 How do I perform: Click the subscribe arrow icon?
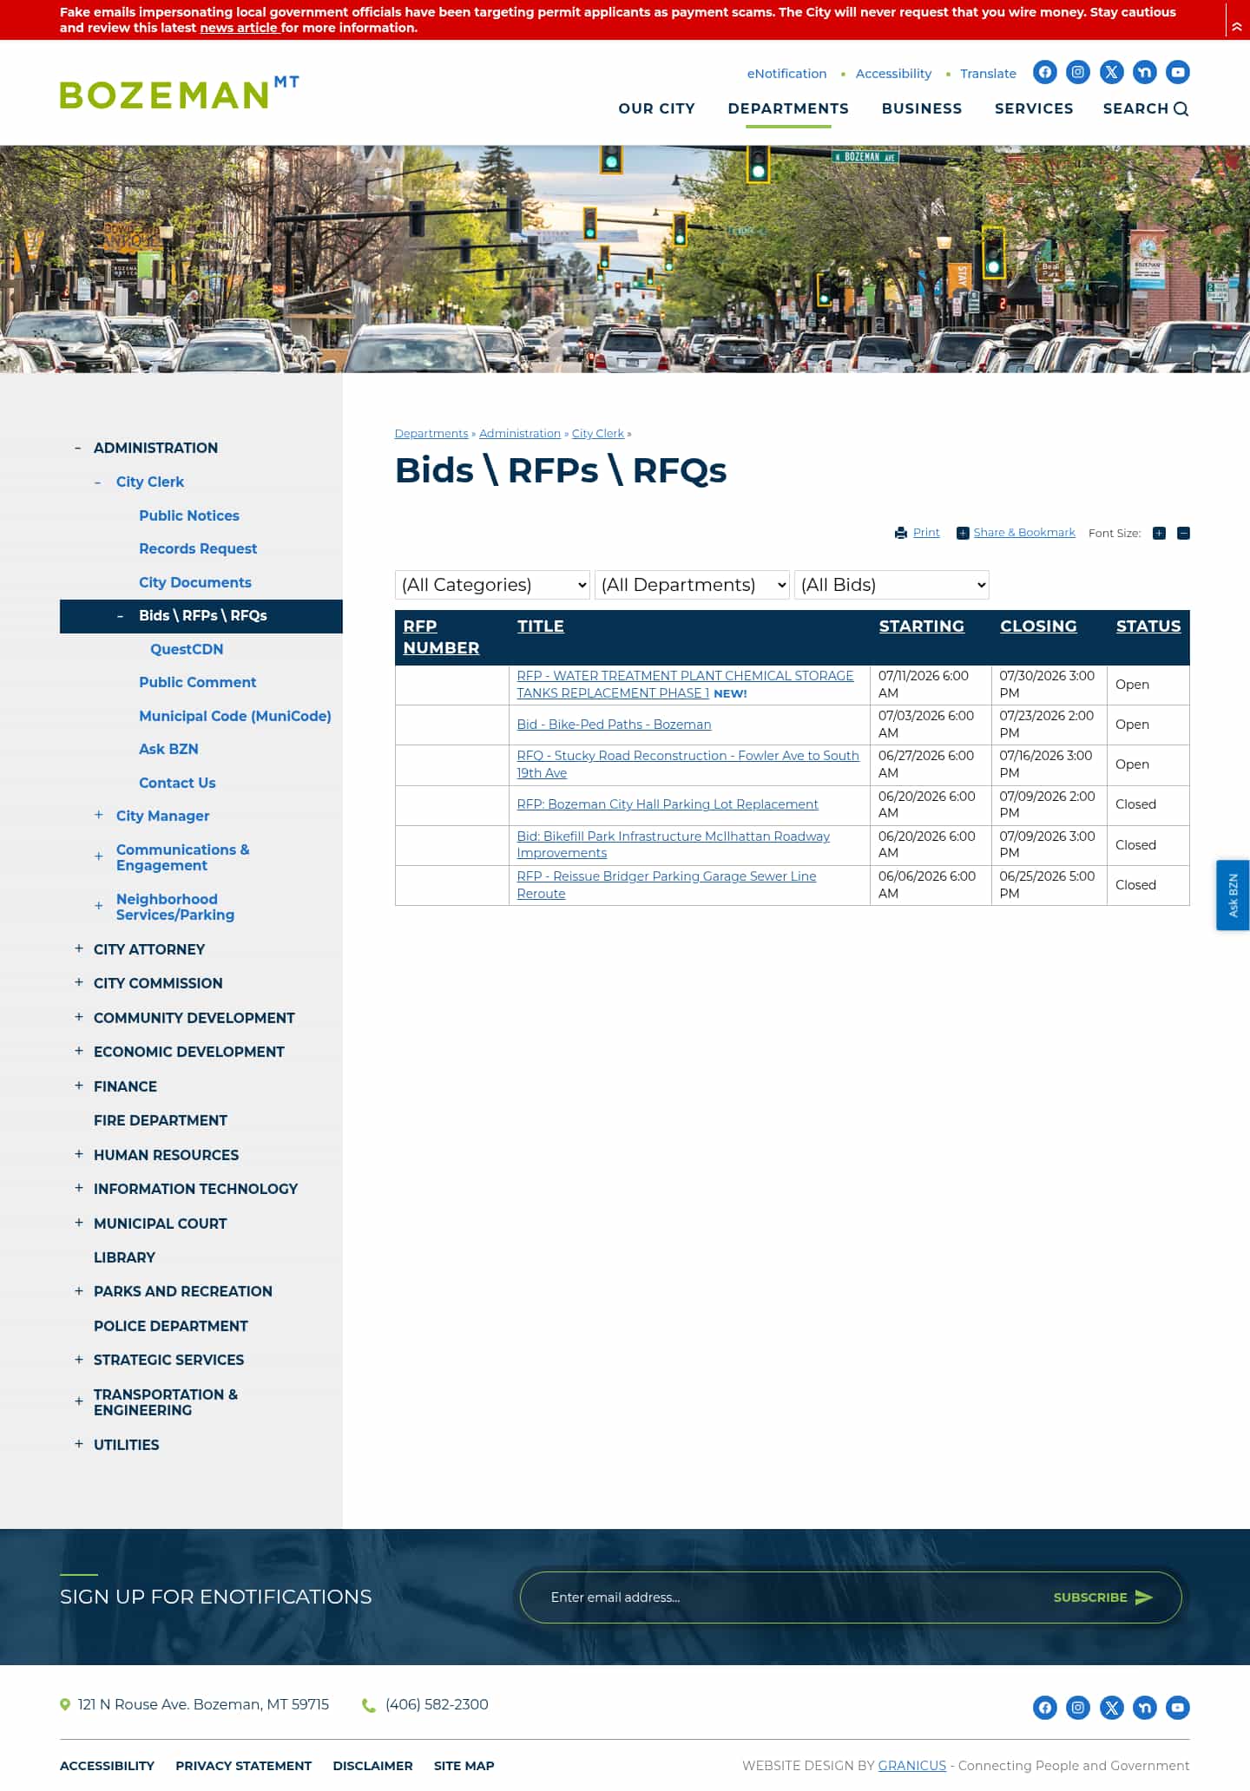click(1144, 1597)
